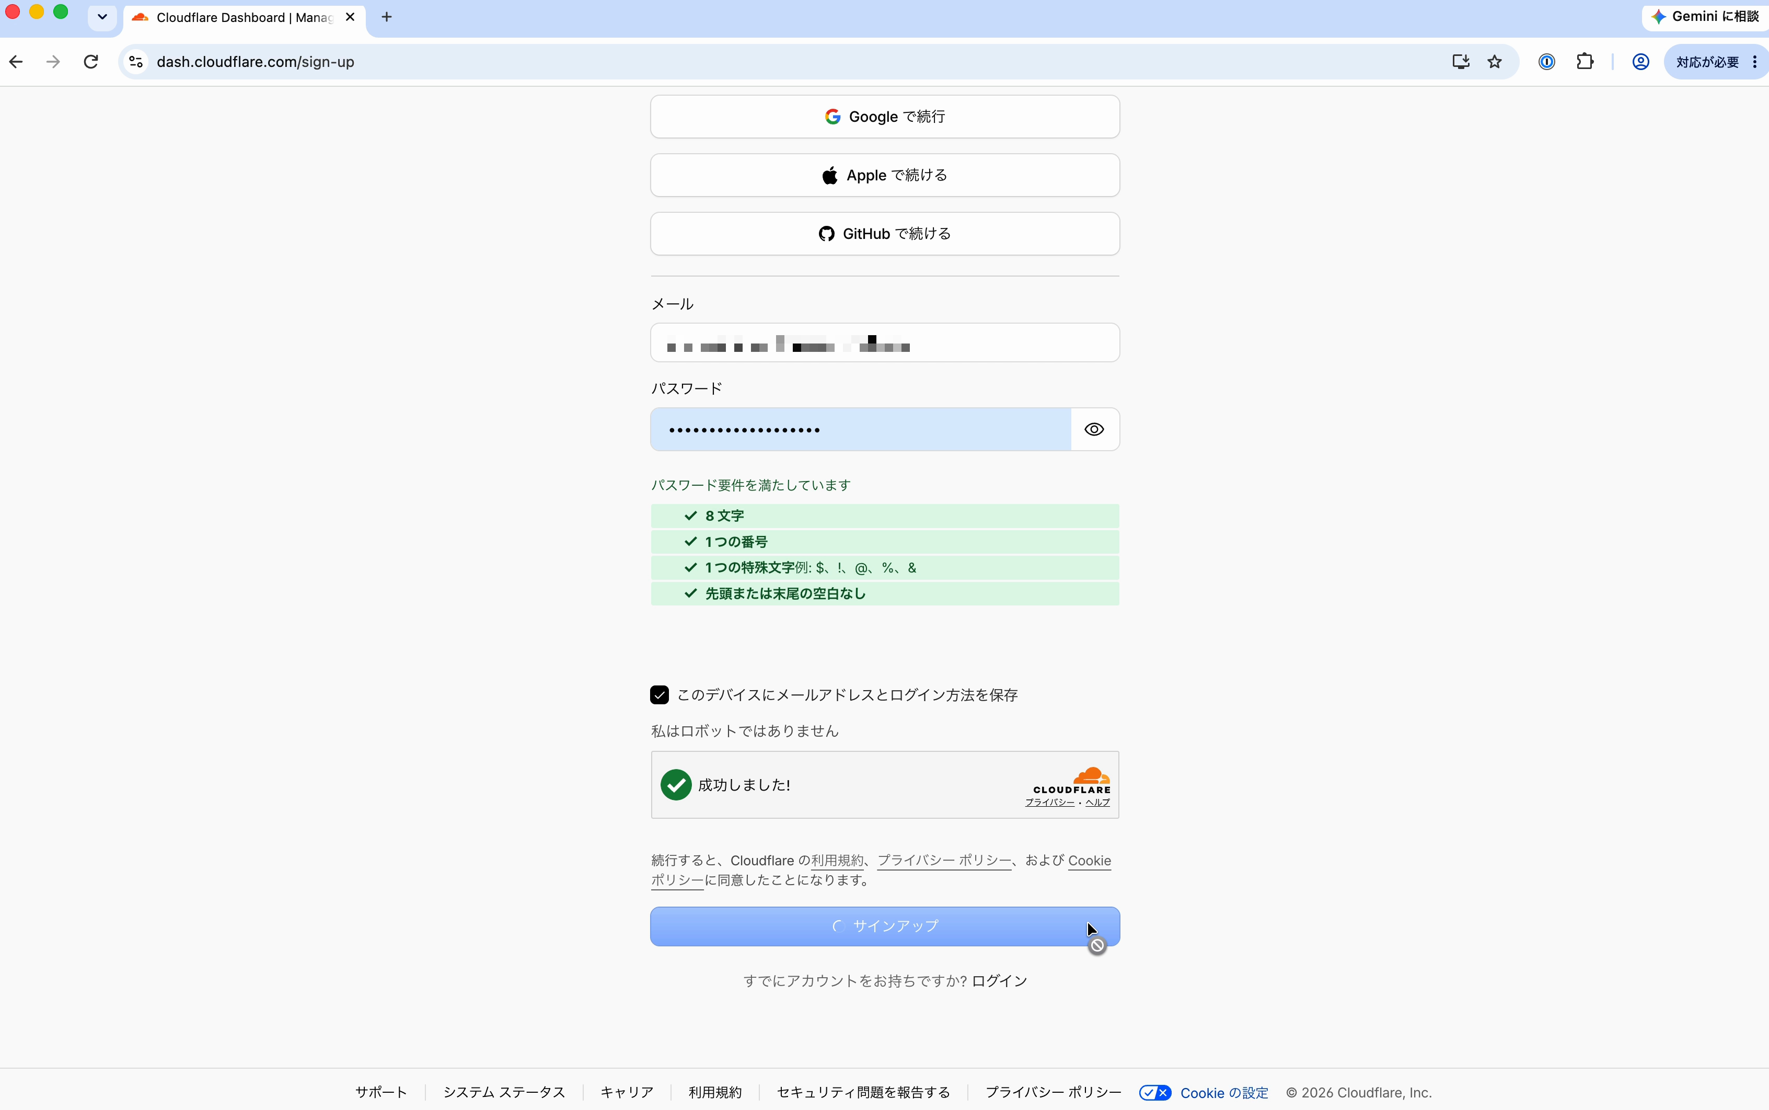Bookmark this page with the star icon
1769x1110 pixels.
[x=1495, y=62]
